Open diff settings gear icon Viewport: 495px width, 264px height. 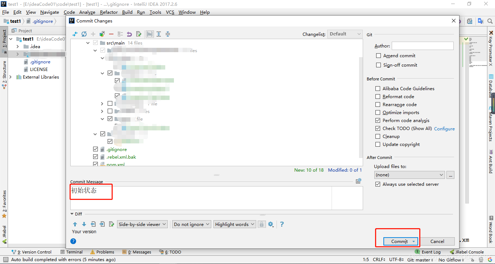click(x=271, y=224)
